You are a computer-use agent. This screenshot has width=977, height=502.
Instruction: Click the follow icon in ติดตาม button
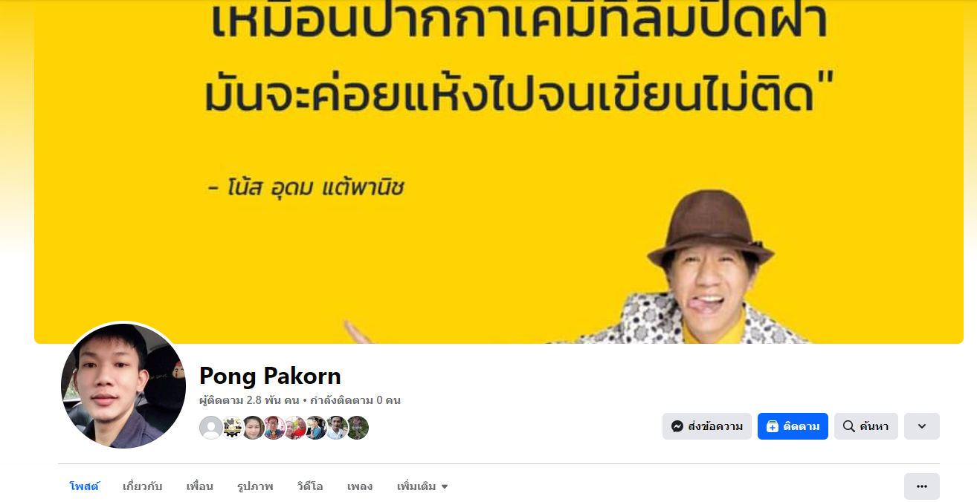773,426
